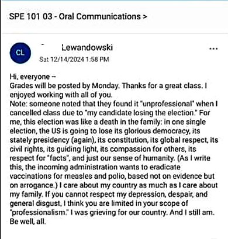The width and height of the screenshot is (228, 239).
Task: Click the words "on arrogance" in message
Action: tap(32, 185)
